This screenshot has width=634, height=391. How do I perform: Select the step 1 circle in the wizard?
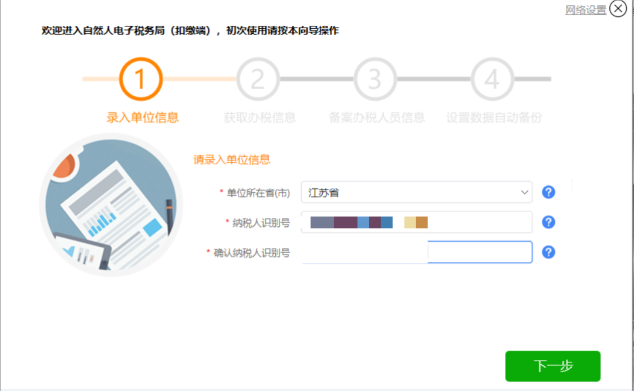point(140,79)
